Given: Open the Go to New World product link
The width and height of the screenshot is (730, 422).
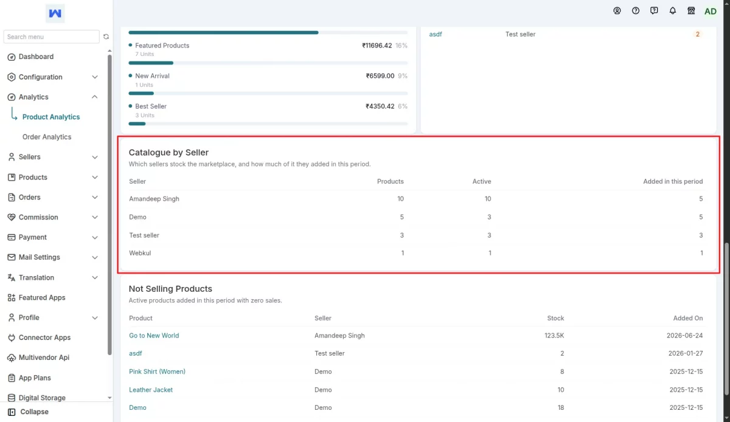Looking at the screenshot, I should [x=154, y=336].
